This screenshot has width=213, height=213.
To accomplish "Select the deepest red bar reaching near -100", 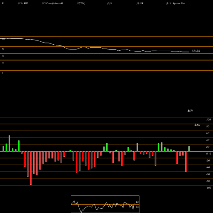I will point(31,168).
